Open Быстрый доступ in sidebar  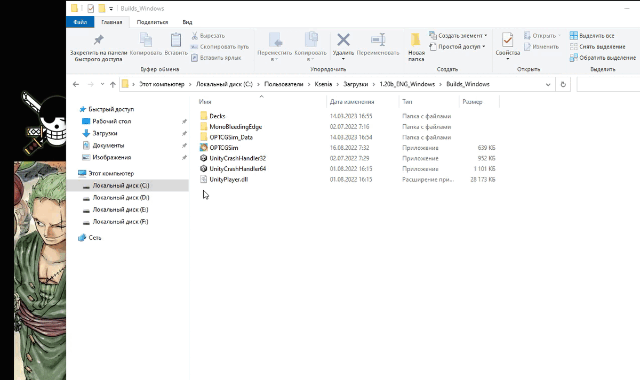pos(110,109)
